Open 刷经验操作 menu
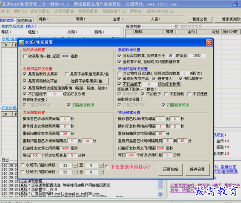 tap(114, 11)
